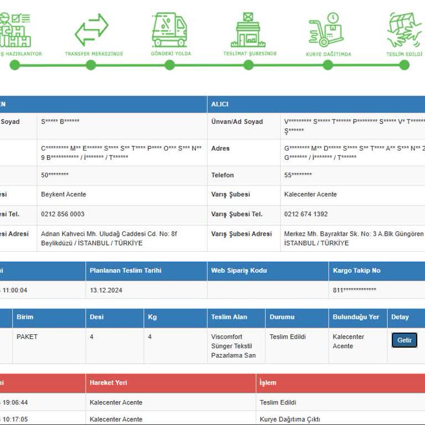425x425 pixels.
Task: Click the Teslim Edildi movement row entry
Action: pos(212,402)
